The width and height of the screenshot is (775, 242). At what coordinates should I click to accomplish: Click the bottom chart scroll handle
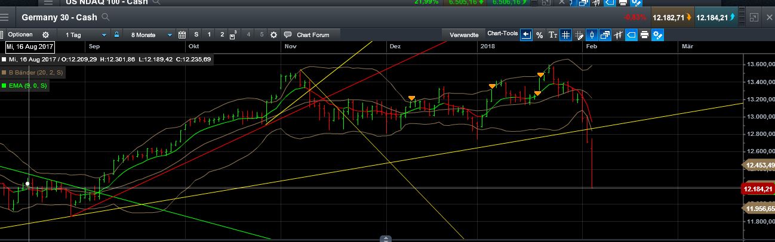point(386,238)
